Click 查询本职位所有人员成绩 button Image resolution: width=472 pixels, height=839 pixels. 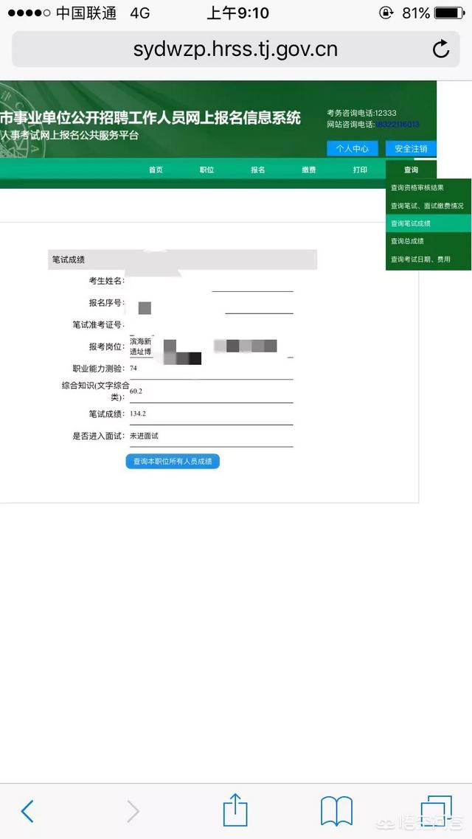click(173, 462)
